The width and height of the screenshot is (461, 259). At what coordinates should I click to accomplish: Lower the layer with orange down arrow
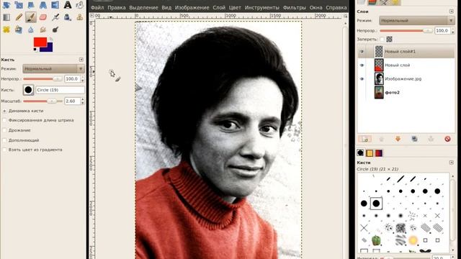coord(398,139)
